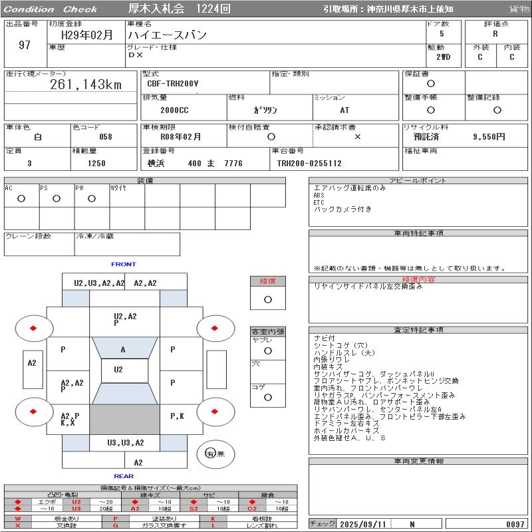
Task: Click the color code 058
Action: pos(106,137)
